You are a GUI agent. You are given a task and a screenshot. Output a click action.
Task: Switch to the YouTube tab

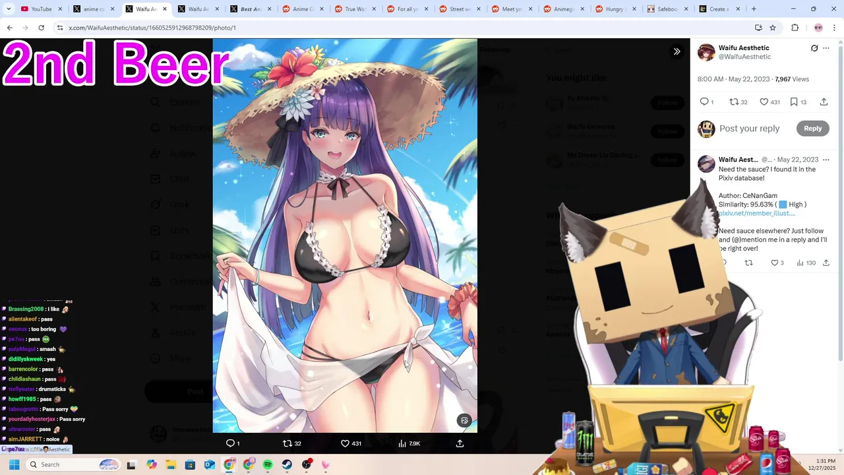41,9
